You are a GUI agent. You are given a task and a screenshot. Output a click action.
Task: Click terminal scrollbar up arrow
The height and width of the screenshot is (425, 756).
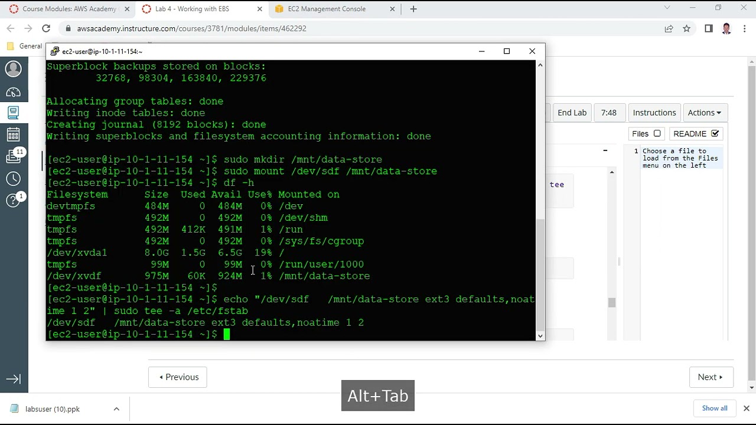pos(540,65)
